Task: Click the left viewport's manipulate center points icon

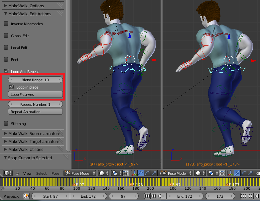Action: click(x=126, y=173)
